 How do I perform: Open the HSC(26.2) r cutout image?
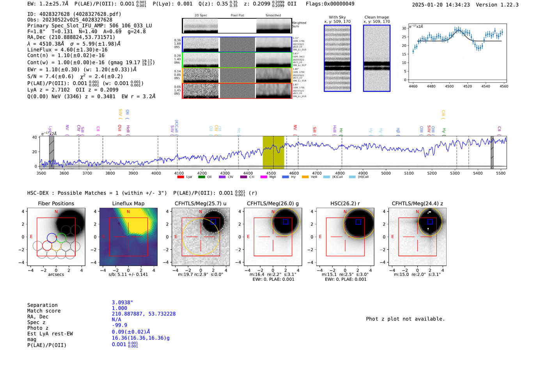pos(345,237)
